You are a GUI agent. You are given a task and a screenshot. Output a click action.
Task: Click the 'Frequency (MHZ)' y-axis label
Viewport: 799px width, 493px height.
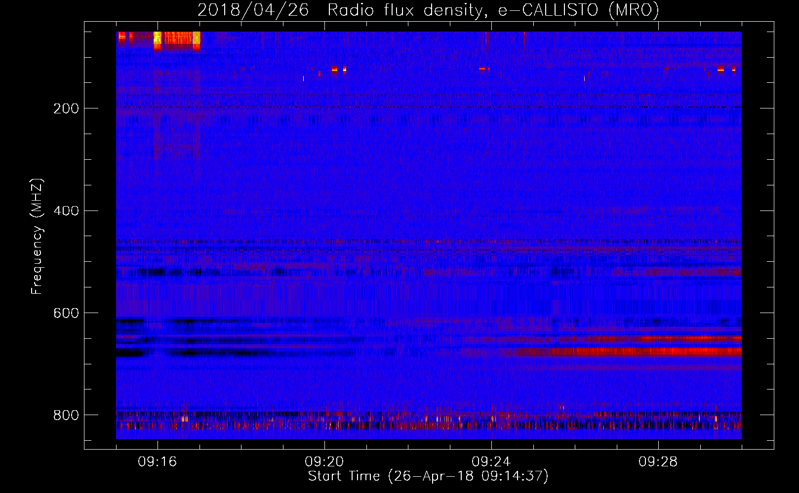tap(38, 237)
